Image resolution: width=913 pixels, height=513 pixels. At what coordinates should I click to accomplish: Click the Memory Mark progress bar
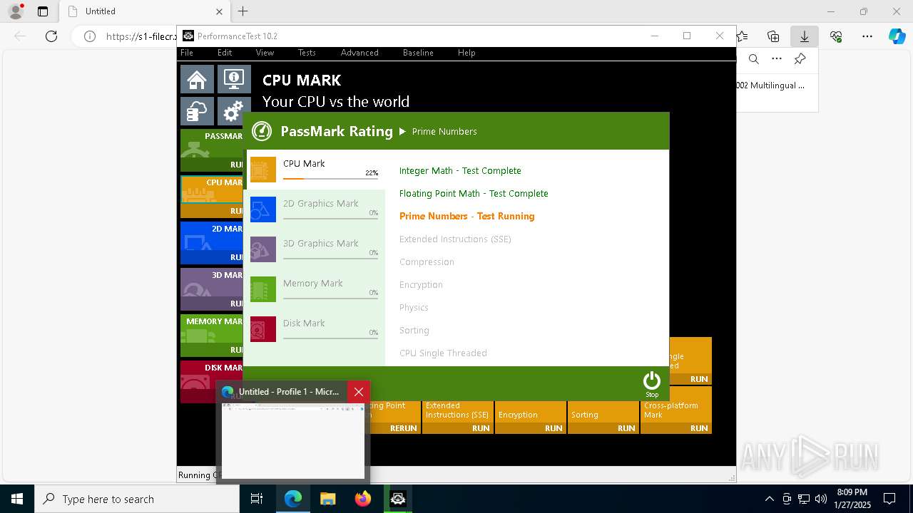tap(330, 298)
